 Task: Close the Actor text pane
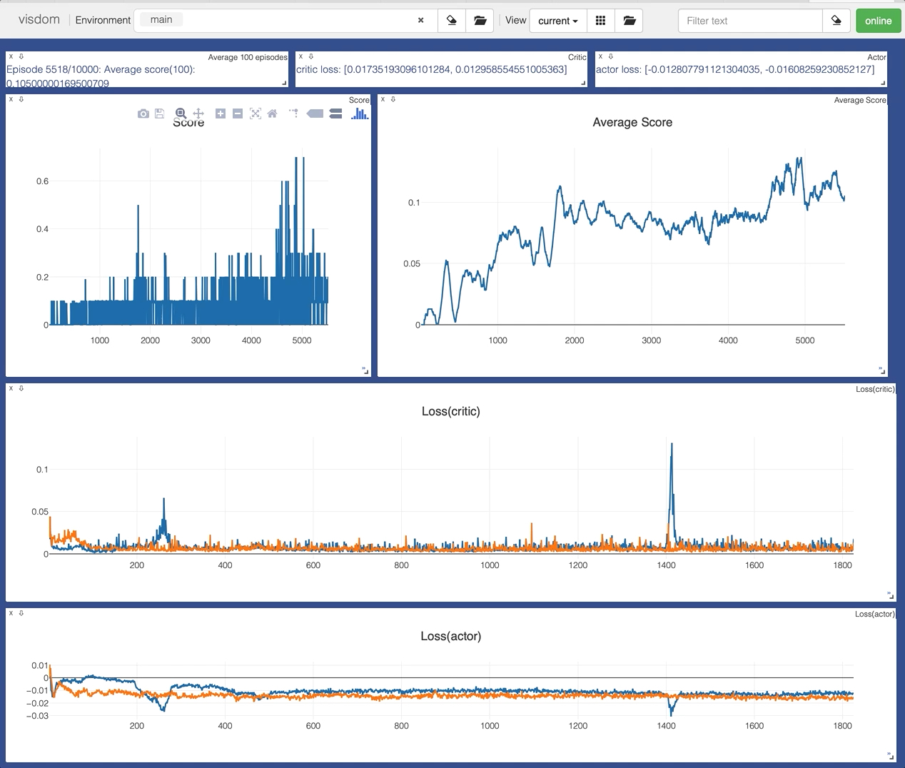click(600, 56)
